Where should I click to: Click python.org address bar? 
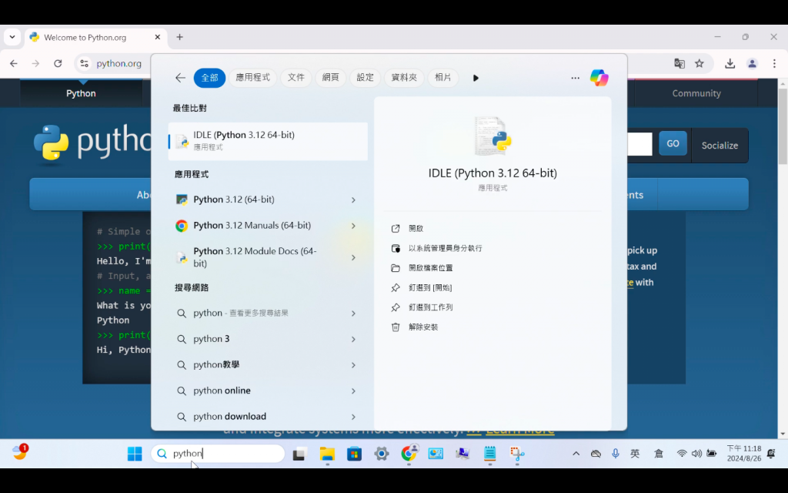pos(119,63)
